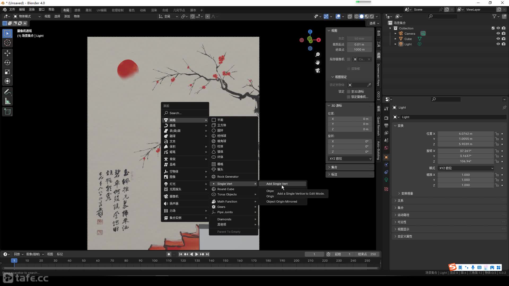Choose Add Single Vert menu entry
Image resolution: width=509 pixels, height=286 pixels.
click(283, 184)
